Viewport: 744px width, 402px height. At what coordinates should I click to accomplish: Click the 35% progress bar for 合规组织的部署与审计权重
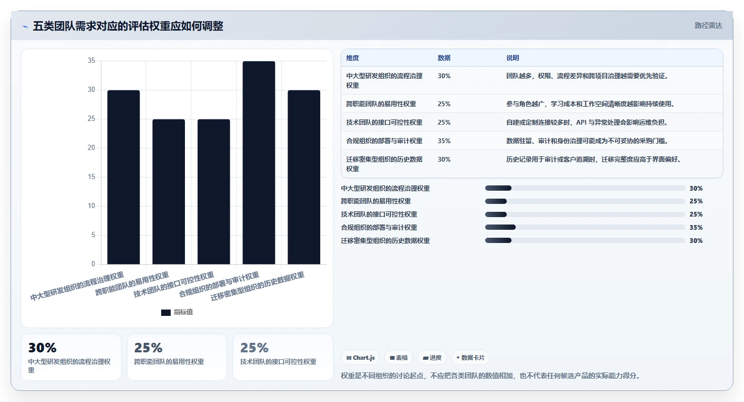pyautogui.click(x=585, y=227)
